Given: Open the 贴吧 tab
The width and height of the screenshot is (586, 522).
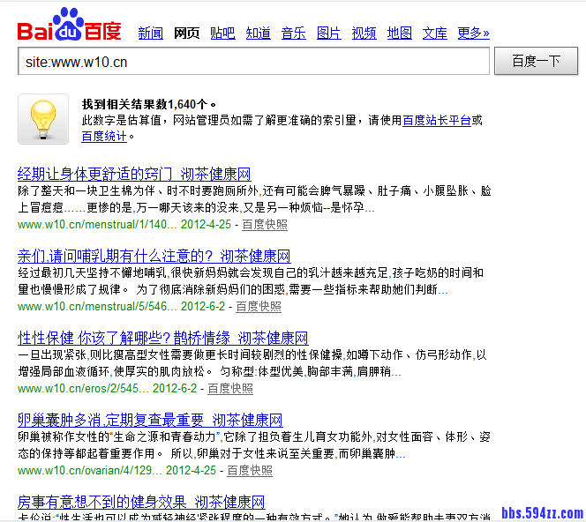Looking at the screenshot, I should [222, 34].
